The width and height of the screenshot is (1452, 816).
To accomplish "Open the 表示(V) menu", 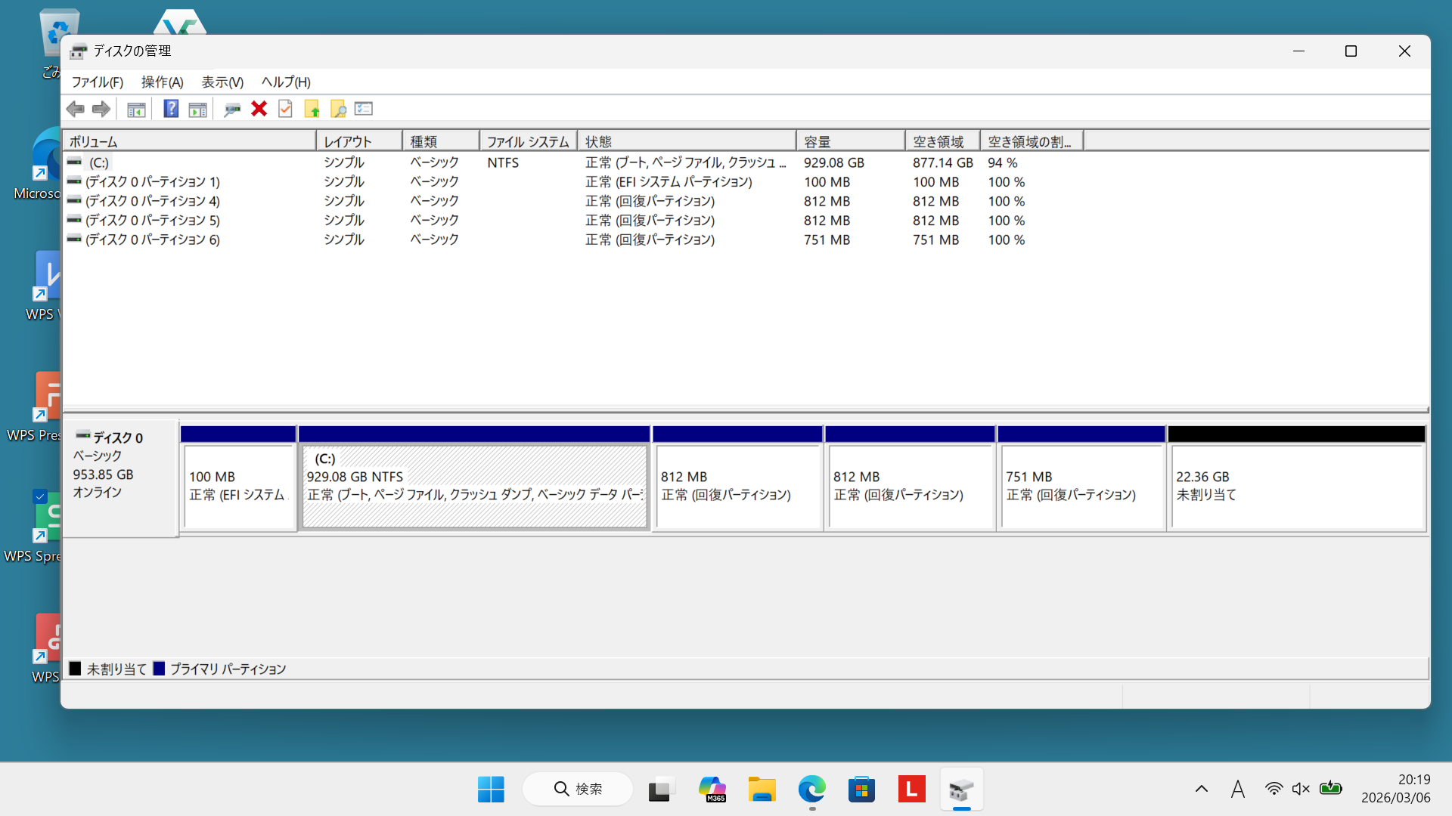I will [222, 82].
